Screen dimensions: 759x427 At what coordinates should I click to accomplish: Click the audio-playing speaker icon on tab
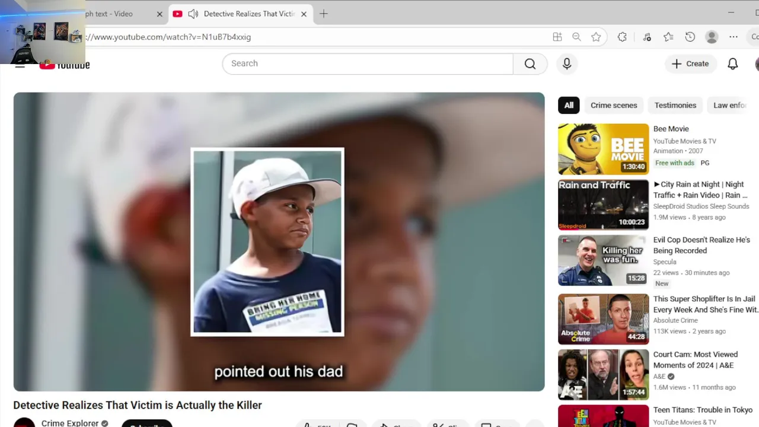coord(193,14)
